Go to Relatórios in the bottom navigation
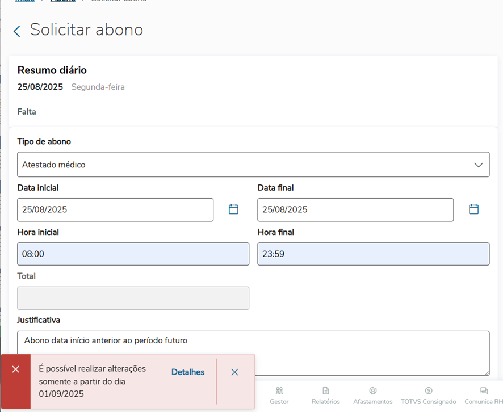This screenshot has width=503, height=412. (326, 396)
